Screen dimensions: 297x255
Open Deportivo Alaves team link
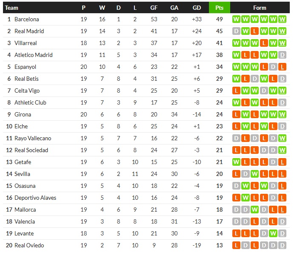coord(35,198)
